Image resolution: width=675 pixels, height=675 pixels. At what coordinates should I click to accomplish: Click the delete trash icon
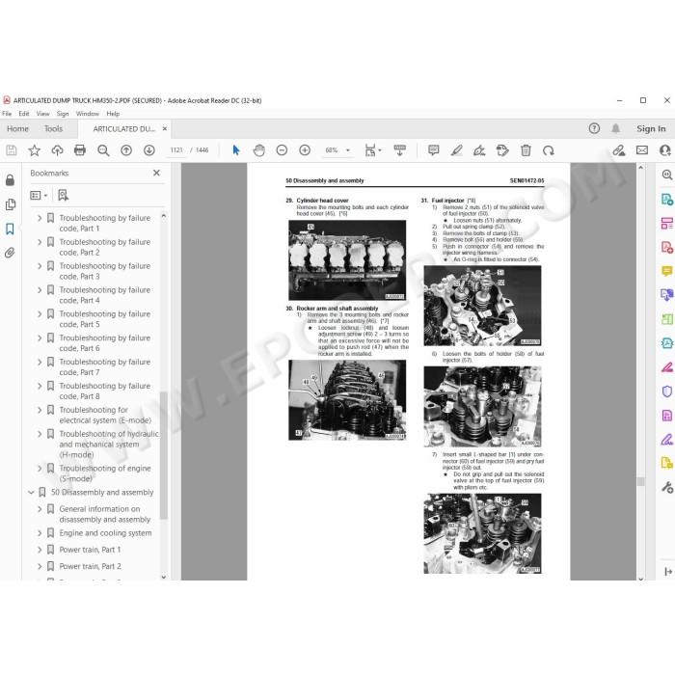[x=526, y=150]
